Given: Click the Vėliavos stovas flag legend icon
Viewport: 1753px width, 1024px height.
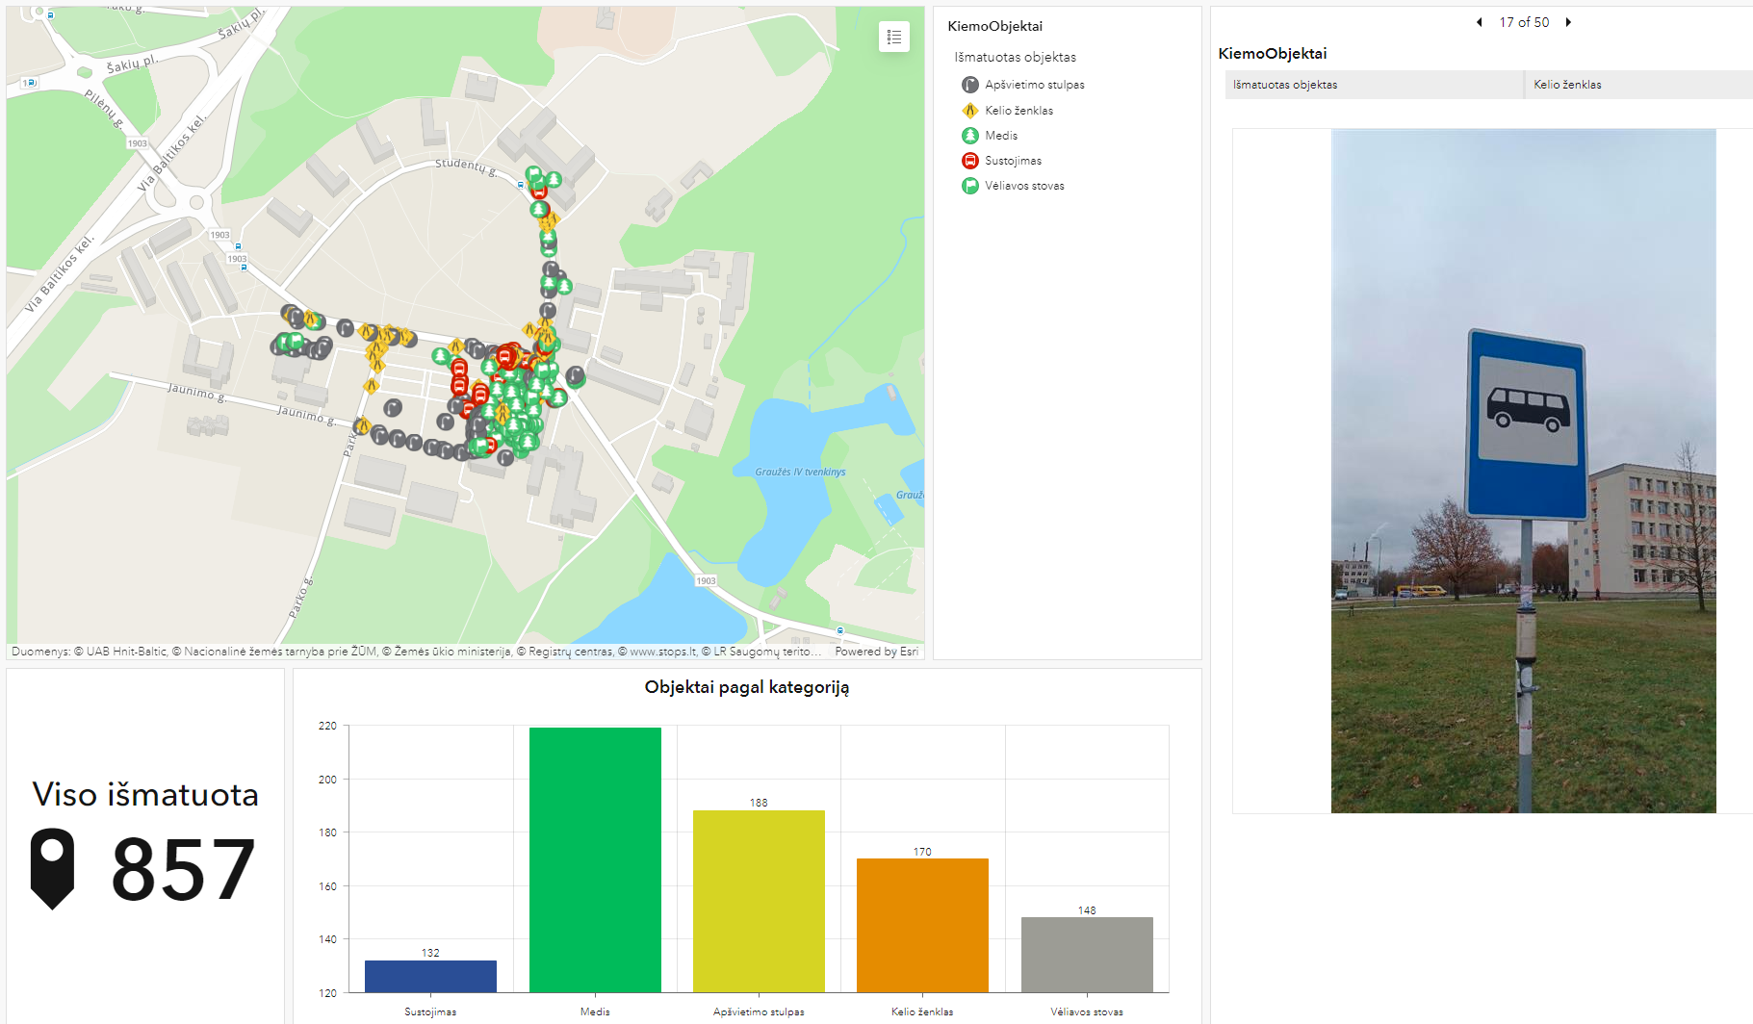Looking at the screenshot, I should pos(970,186).
